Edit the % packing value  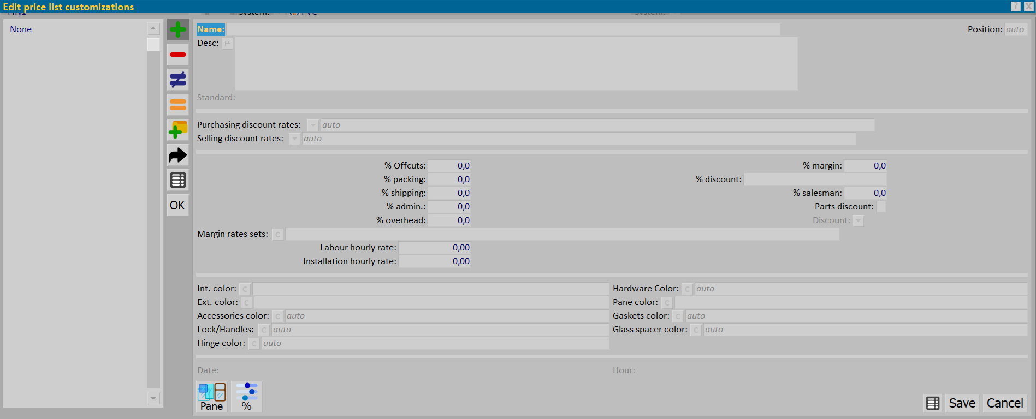tap(449, 179)
